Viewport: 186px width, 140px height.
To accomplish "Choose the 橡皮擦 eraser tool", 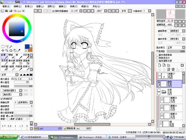I will click(x=12, y=62).
